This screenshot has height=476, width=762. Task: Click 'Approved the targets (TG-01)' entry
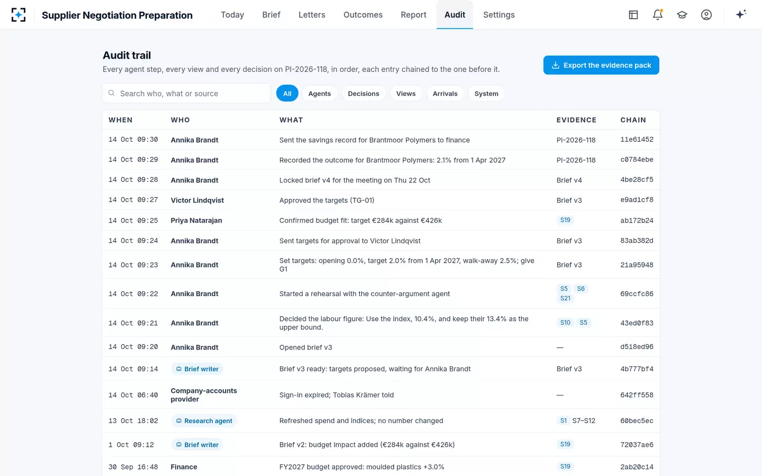tap(326, 200)
